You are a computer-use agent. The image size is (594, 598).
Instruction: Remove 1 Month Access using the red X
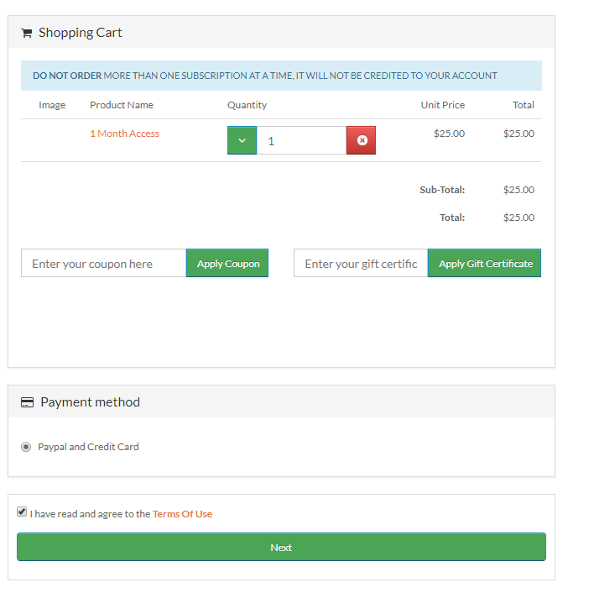tap(362, 140)
